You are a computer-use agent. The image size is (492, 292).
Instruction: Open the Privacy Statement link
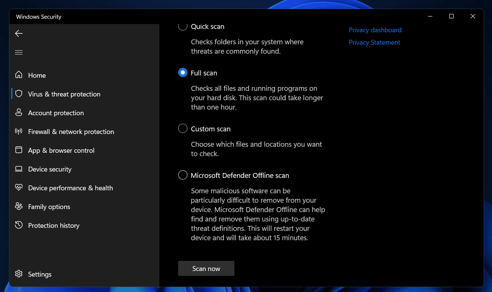click(x=374, y=42)
